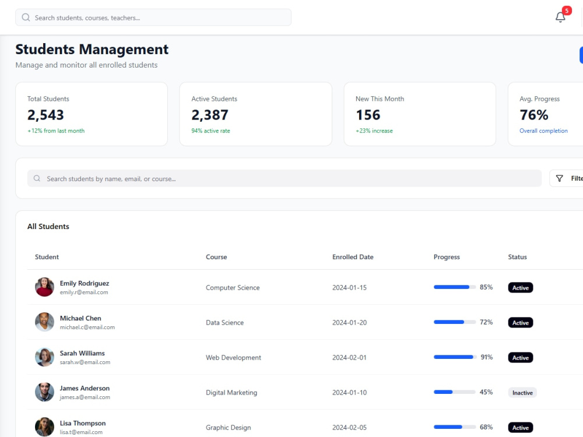583x437 pixels.
Task: Click enrolled date 2024-01-10
Action: 349,392
